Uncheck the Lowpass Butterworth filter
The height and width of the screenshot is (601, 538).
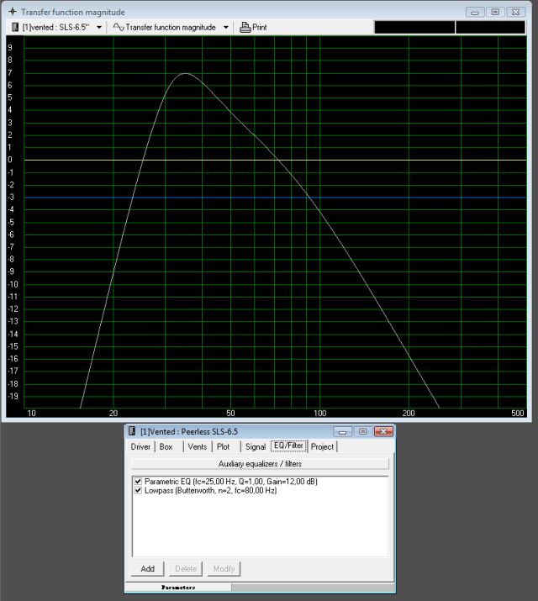click(x=138, y=490)
